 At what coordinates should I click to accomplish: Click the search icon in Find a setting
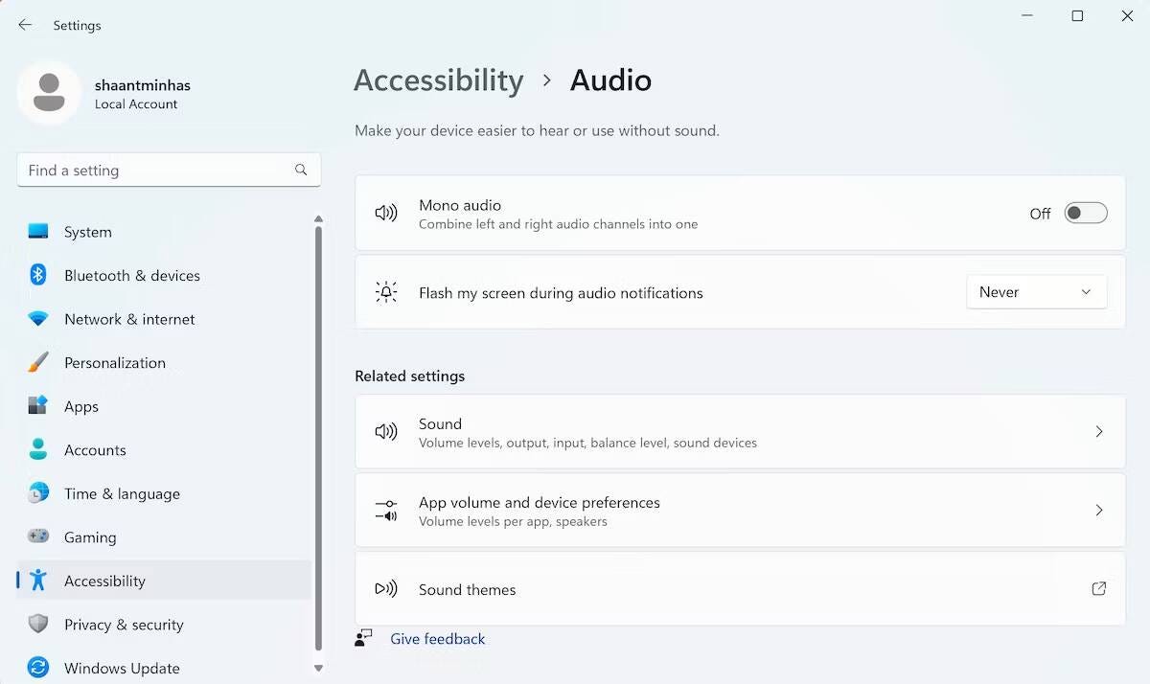(301, 170)
